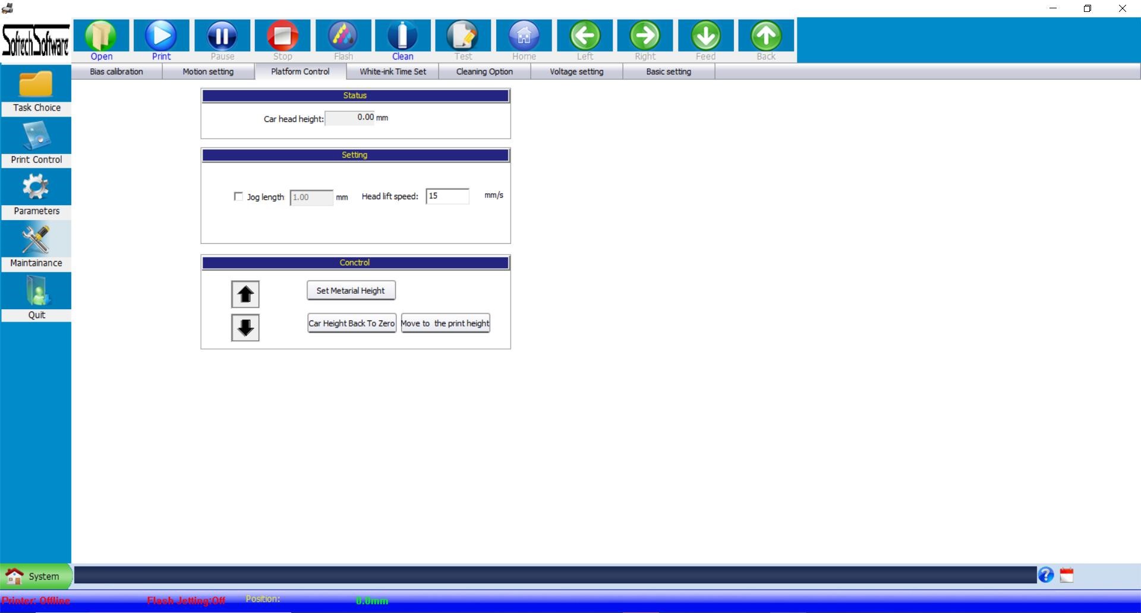Viewport: 1141px width, 613px height.
Task: Click the red calendar icon in status bar
Action: point(1067,575)
